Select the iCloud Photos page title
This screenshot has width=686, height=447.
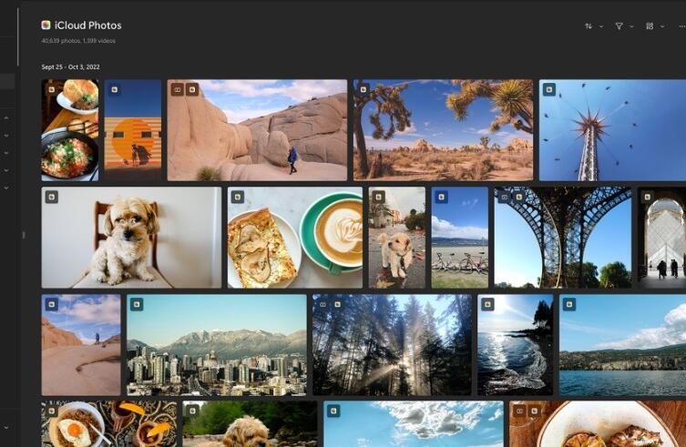point(88,25)
